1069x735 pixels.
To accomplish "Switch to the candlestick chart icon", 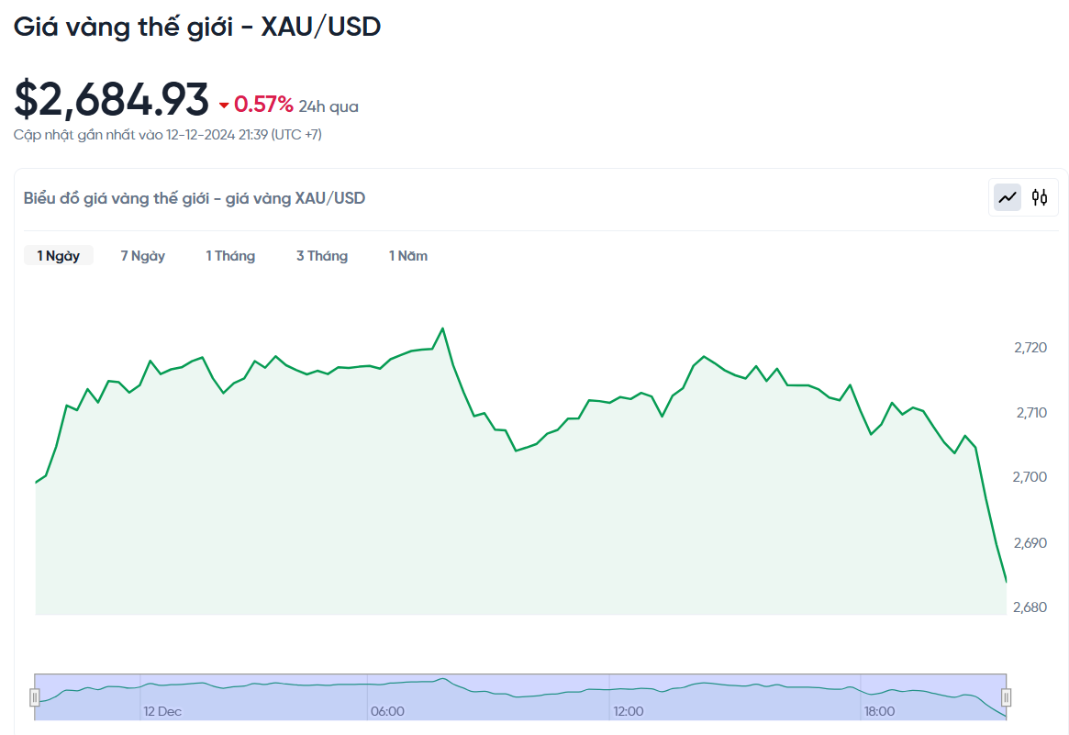I will [1040, 197].
